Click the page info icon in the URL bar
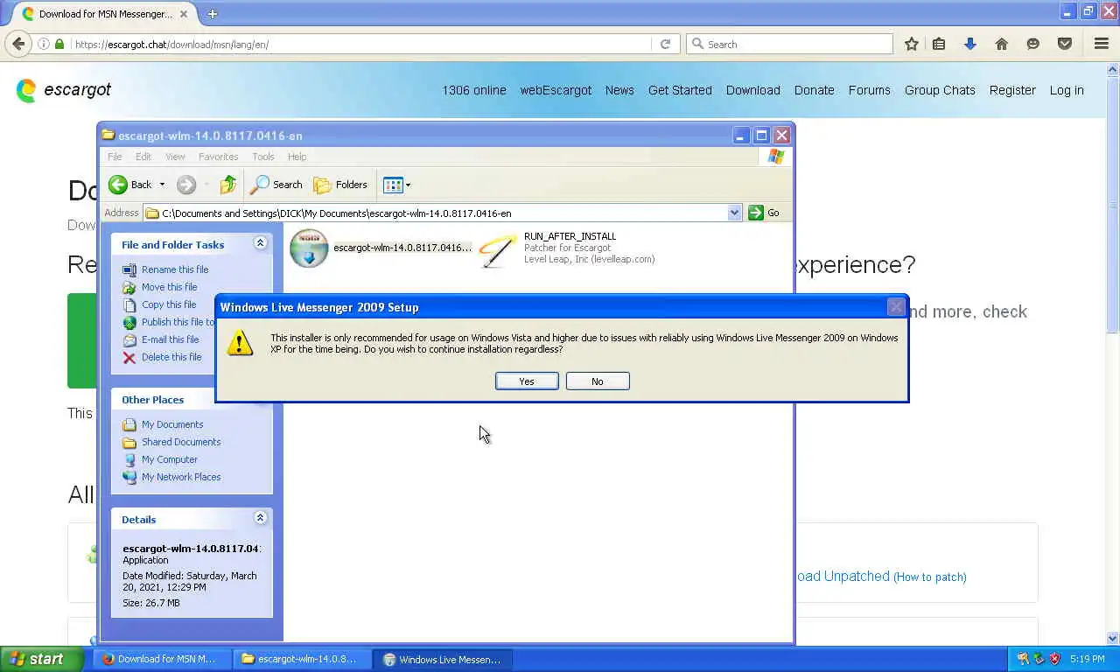Viewport: 1120px width, 672px height. [x=43, y=44]
